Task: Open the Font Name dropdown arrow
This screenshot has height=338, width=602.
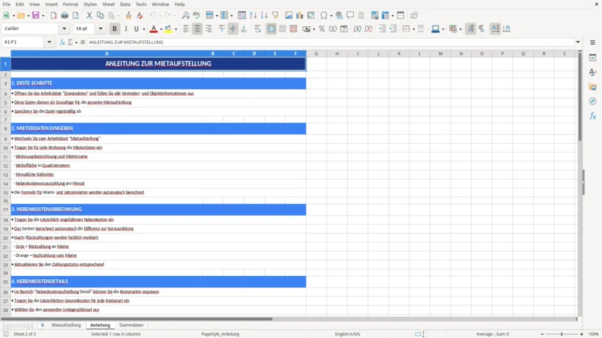Action: click(x=64, y=28)
